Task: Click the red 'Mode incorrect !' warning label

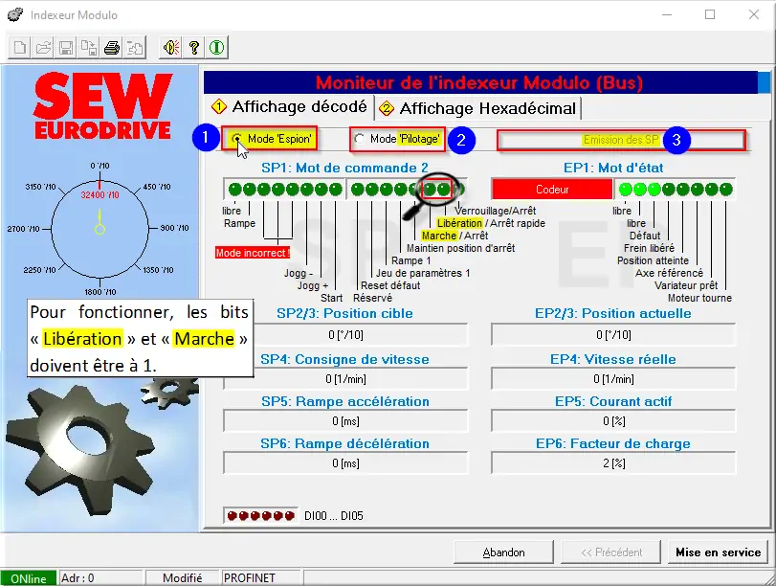Action: (253, 253)
